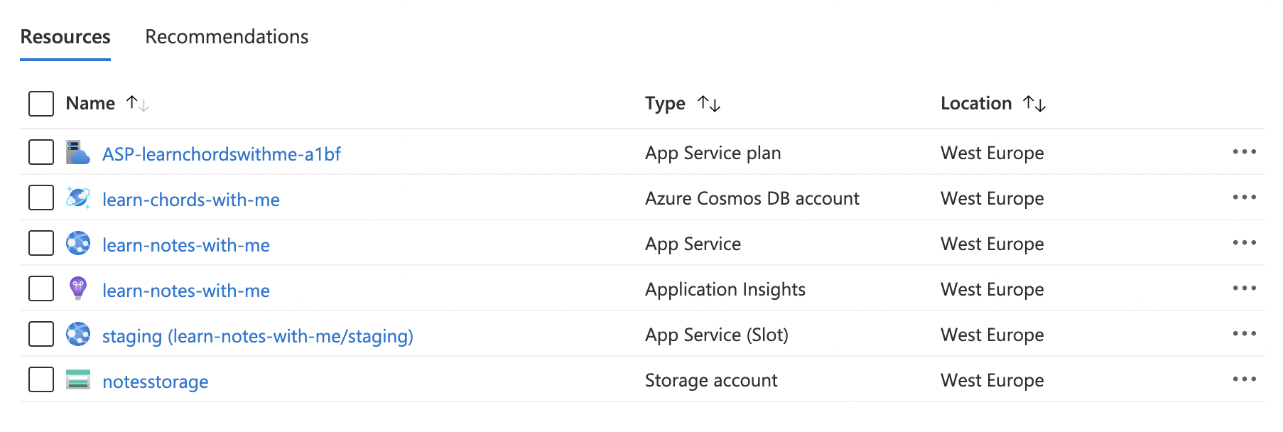Open the staging (learn-notes-with-me/staging) link
Screen dimensions: 1283x432
(x=257, y=336)
